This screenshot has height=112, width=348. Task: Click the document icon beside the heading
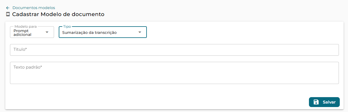click(x=8, y=15)
